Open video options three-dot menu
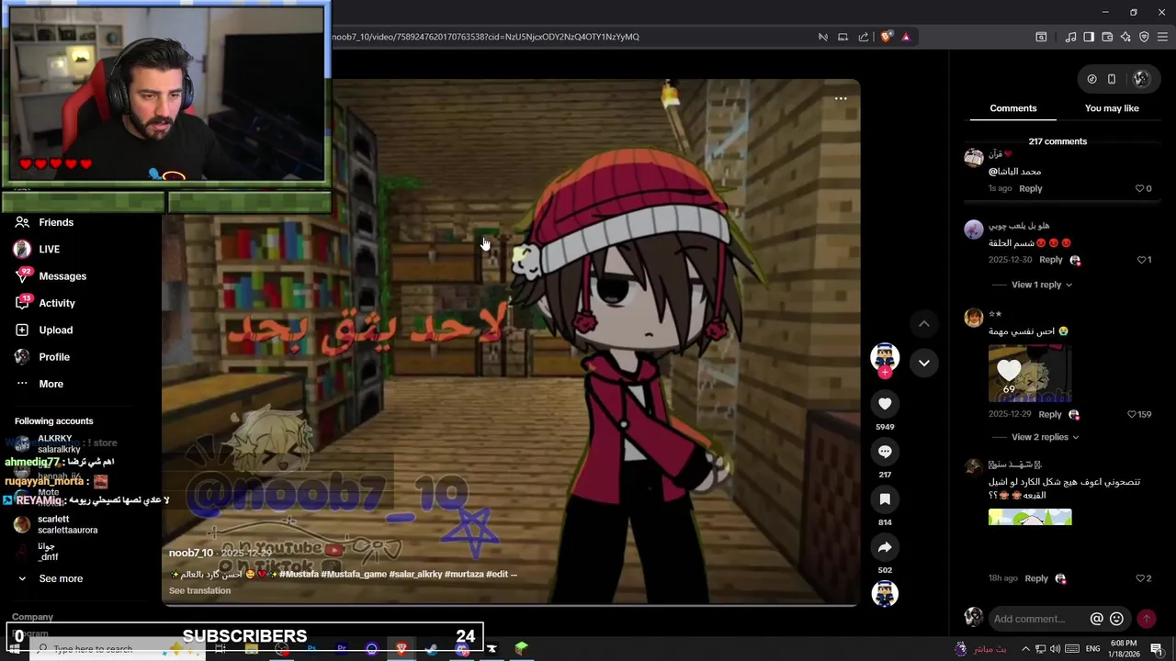Viewport: 1176px width, 661px height. 841,98
